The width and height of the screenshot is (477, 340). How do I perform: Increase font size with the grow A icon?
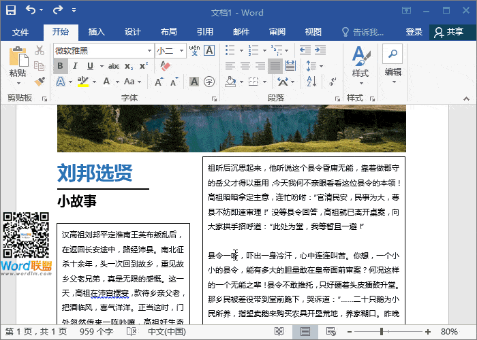[159, 82]
